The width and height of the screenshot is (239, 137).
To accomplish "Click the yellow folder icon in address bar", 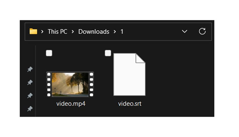I will click(x=33, y=31).
